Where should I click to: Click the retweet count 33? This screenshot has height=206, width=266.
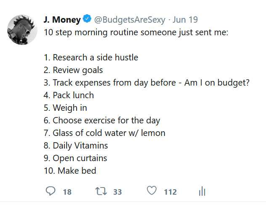[117, 192]
